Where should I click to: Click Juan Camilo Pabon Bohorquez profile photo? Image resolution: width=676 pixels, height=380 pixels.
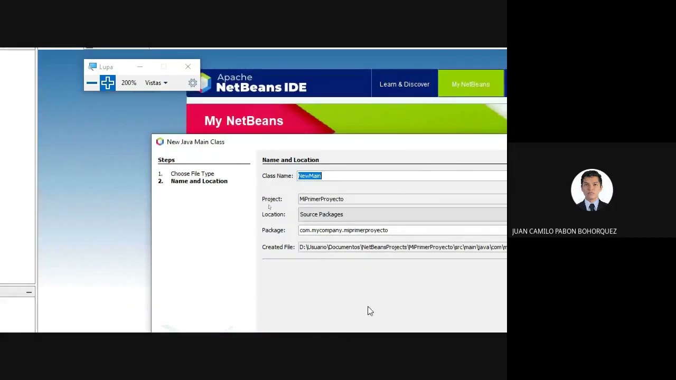click(x=591, y=190)
